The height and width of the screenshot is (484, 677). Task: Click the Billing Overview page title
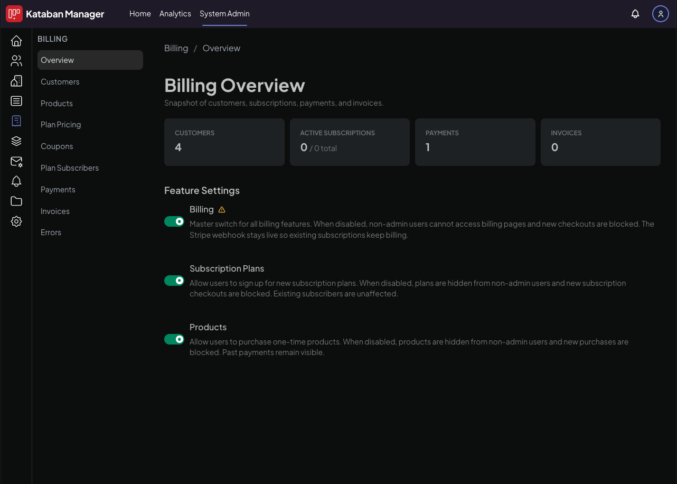[x=234, y=86]
